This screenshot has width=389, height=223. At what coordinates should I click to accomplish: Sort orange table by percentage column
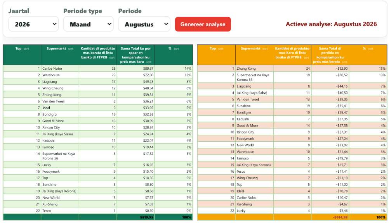click(x=370, y=49)
